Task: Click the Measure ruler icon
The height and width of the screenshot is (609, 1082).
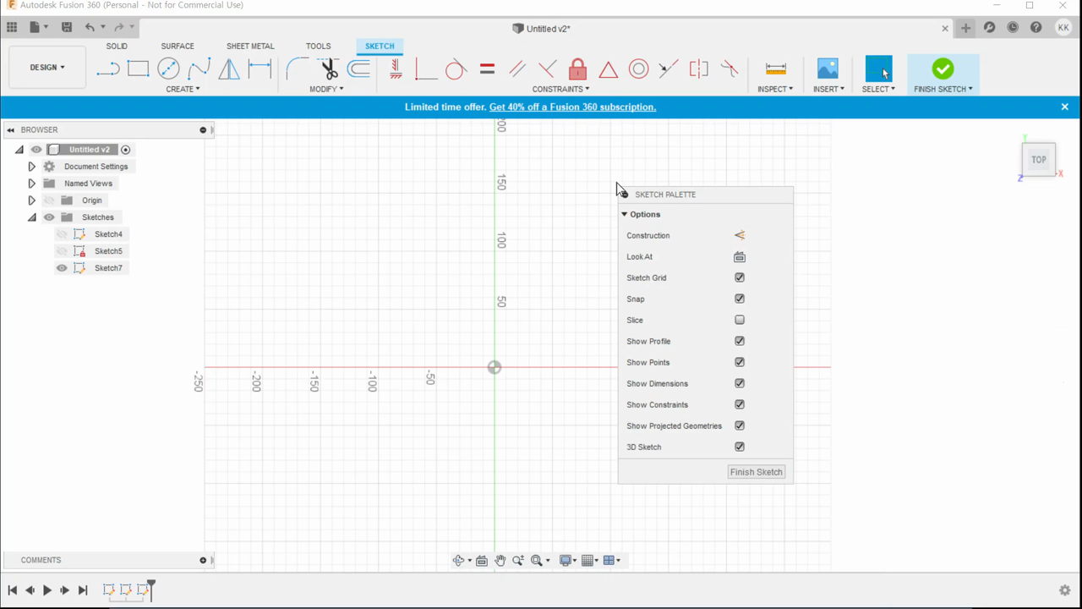Action: [775, 69]
